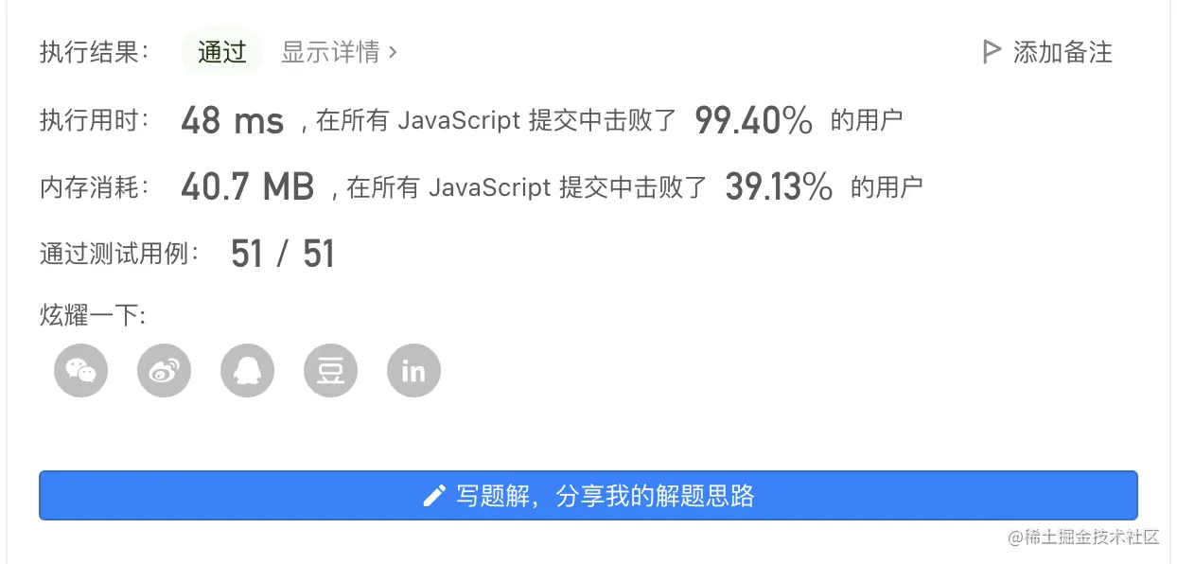The width and height of the screenshot is (1177, 564).
Task: Click the 39.13% memory percentile
Action: pos(779,187)
